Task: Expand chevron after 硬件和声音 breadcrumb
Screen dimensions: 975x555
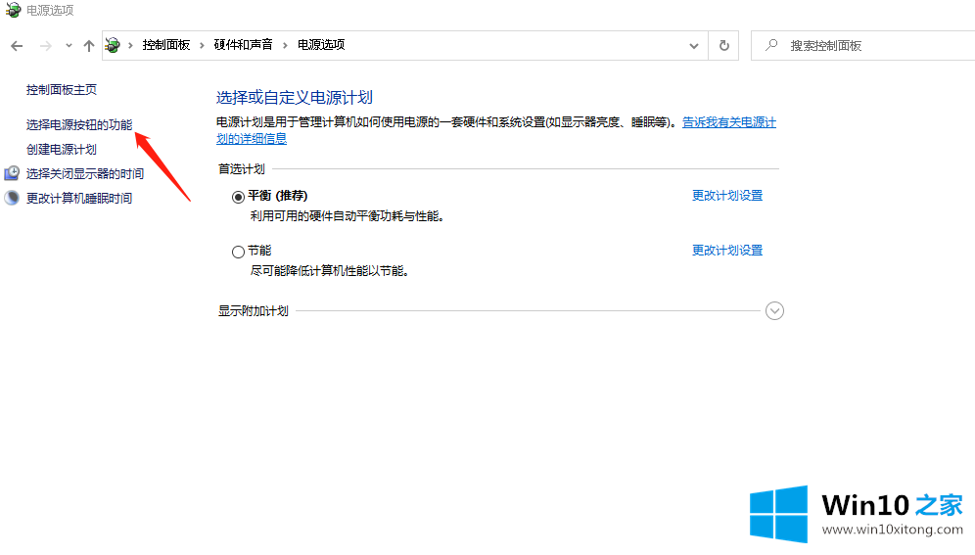Action: 285,45
